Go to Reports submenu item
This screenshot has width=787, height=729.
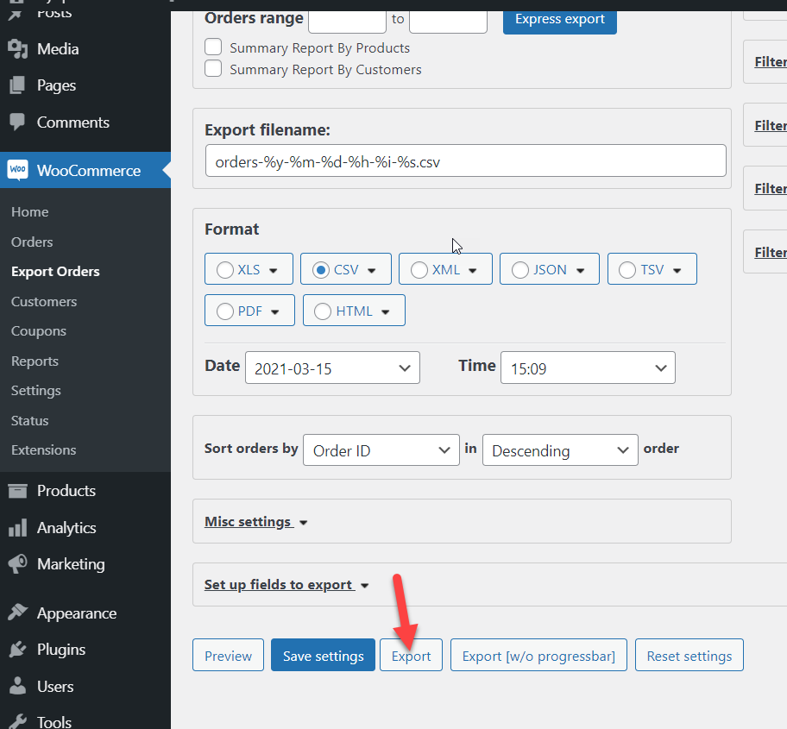(35, 361)
